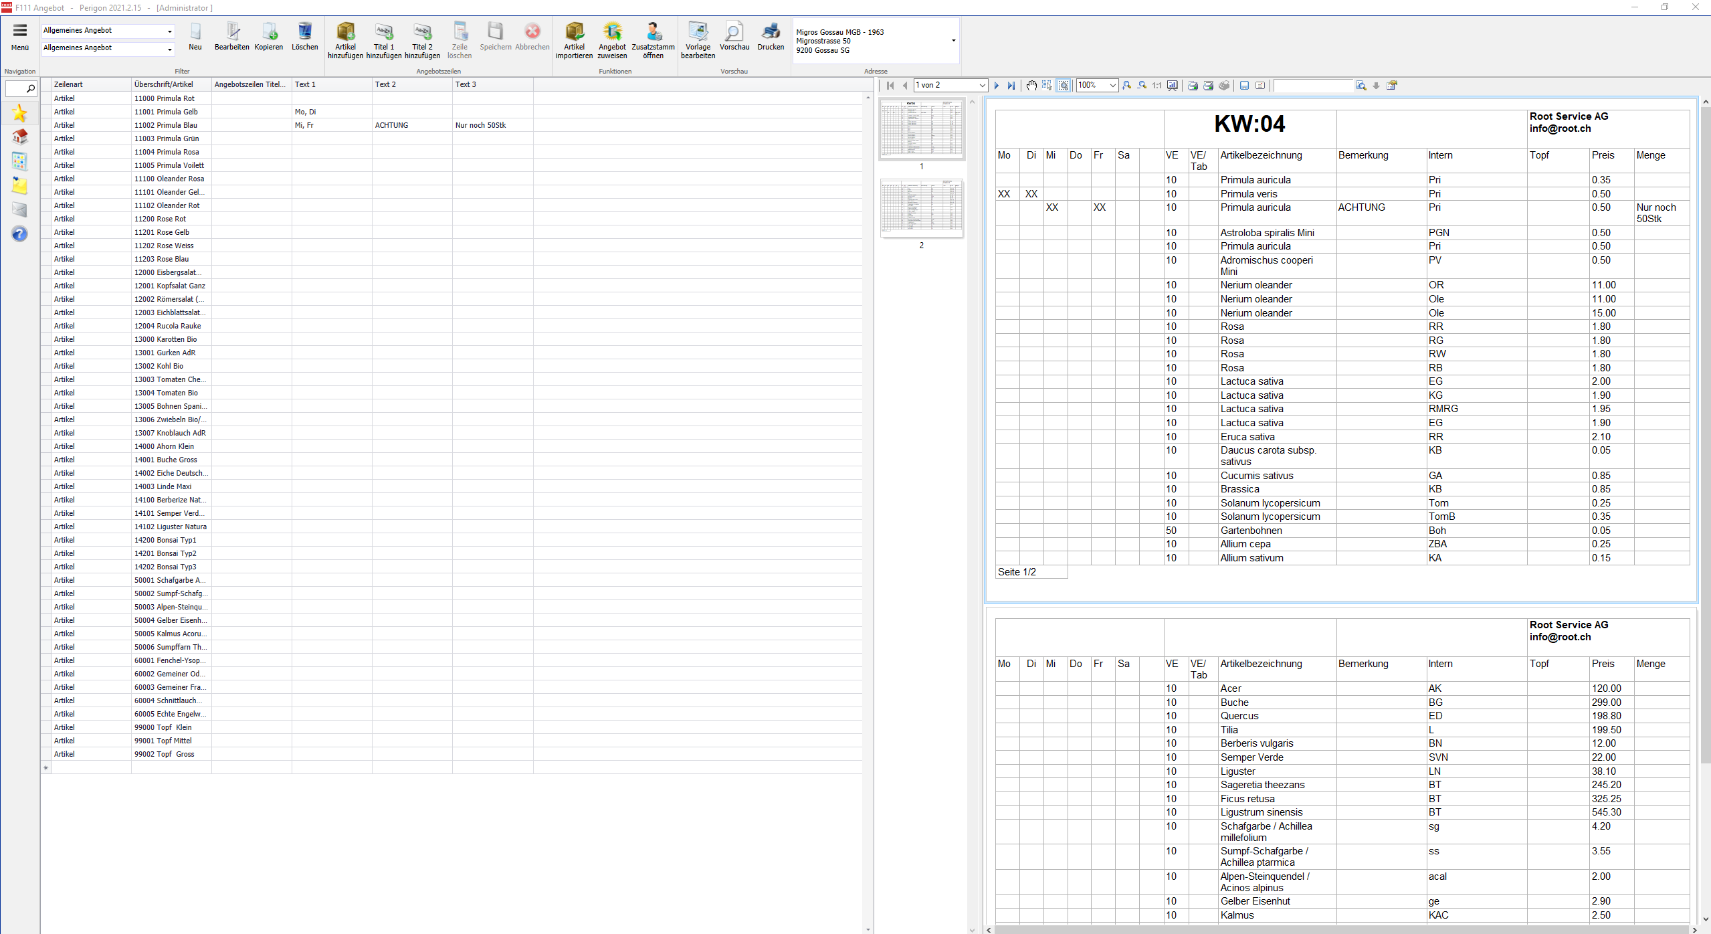Select page 2 thumbnail in preview
The image size is (1711, 934).
point(921,208)
